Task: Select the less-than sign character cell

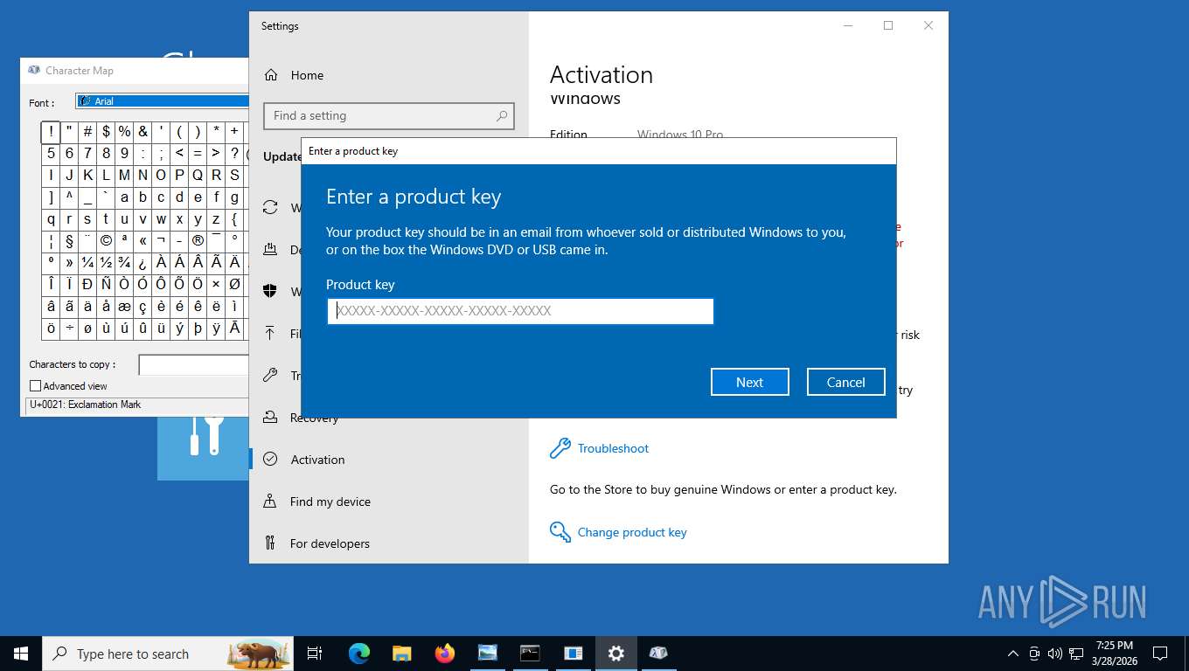Action: point(179,154)
